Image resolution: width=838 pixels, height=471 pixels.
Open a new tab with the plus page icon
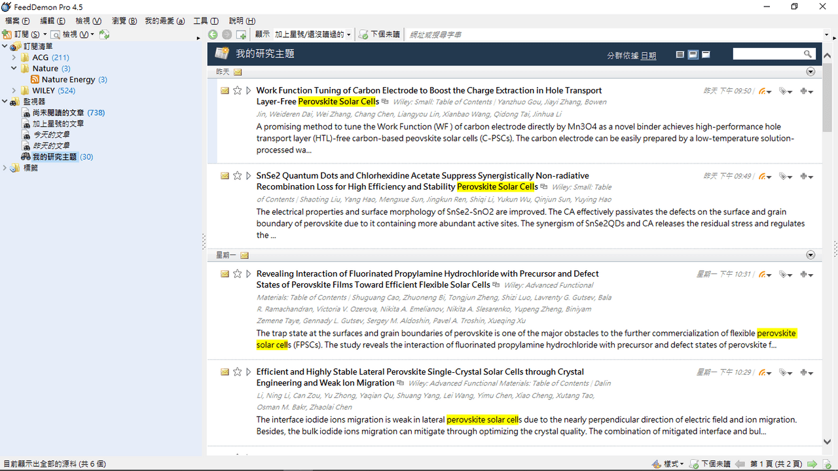tap(242, 34)
